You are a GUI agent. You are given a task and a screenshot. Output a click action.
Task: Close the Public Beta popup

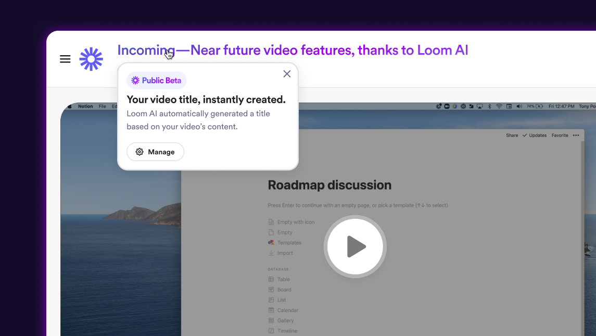pyautogui.click(x=287, y=74)
